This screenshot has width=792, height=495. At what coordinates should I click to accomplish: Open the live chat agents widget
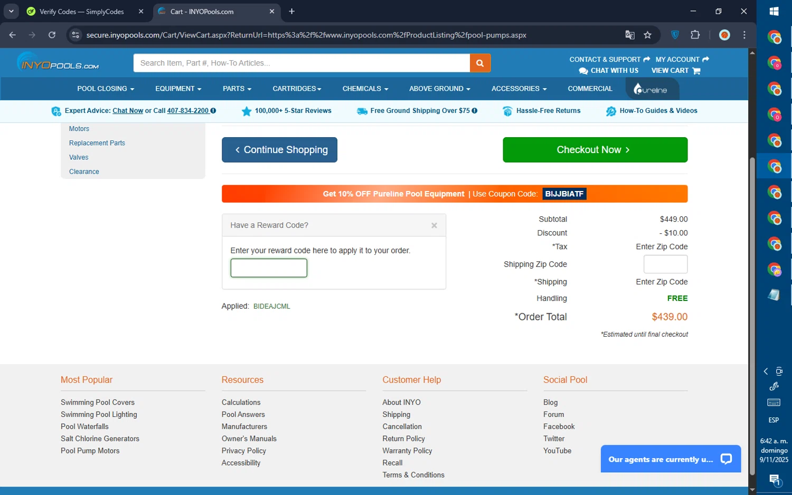click(671, 459)
